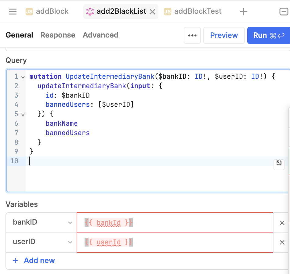Screen dimensions: 290x274
Task: Open the Response settings tab
Action: tap(58, 35)
